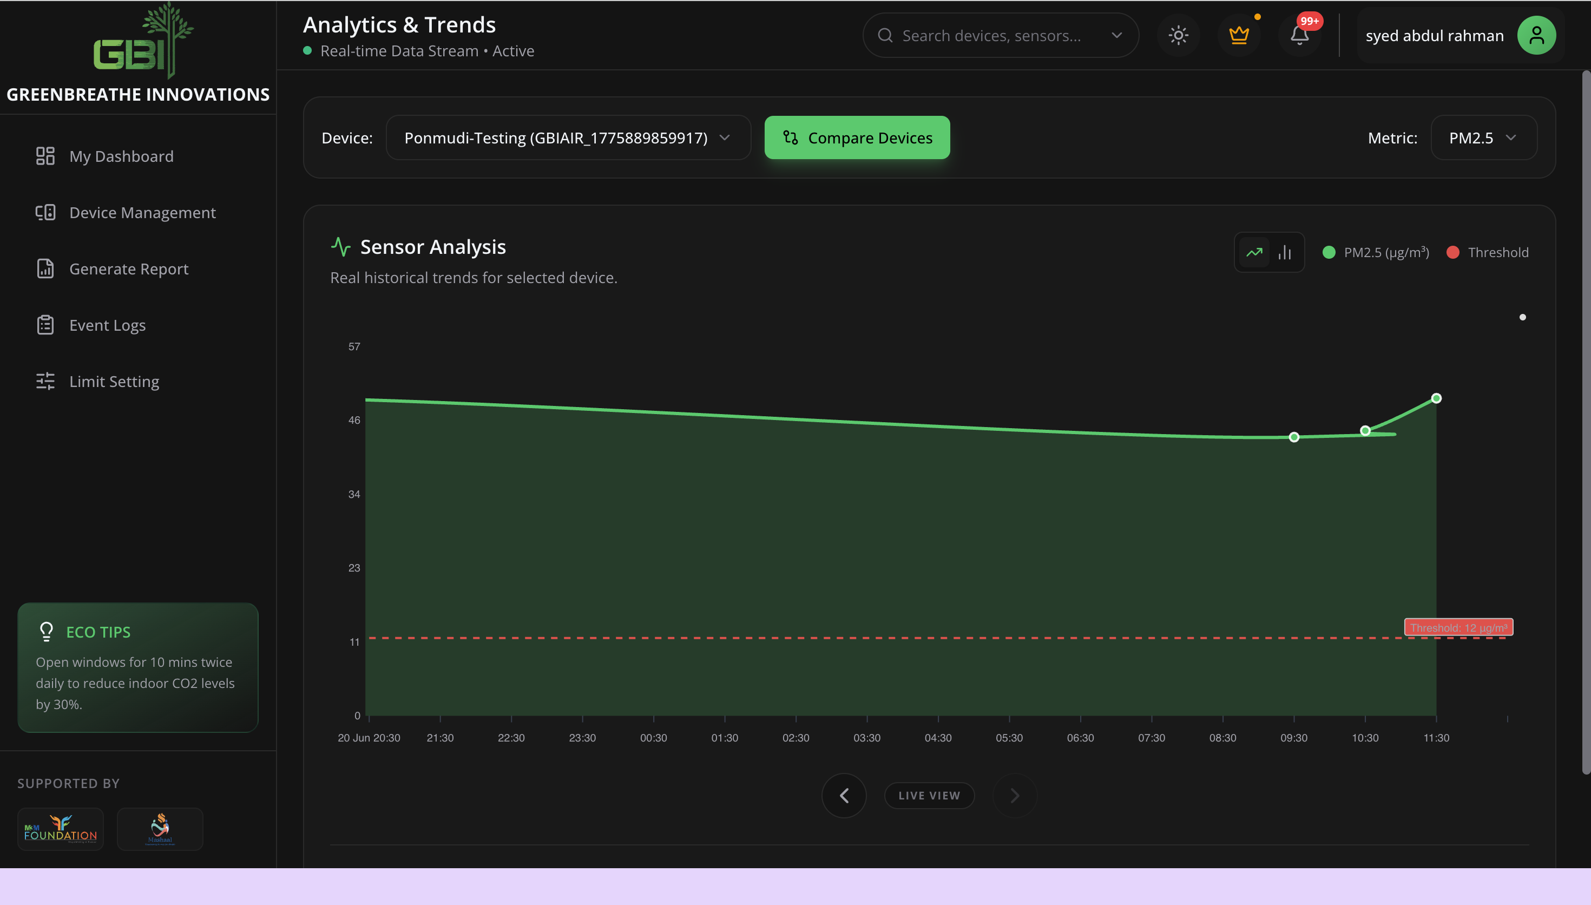Open the notifications bell icon
The height and width of the screenshot is (905, 1591).
pyautogui.click(x=1300, y=35)
